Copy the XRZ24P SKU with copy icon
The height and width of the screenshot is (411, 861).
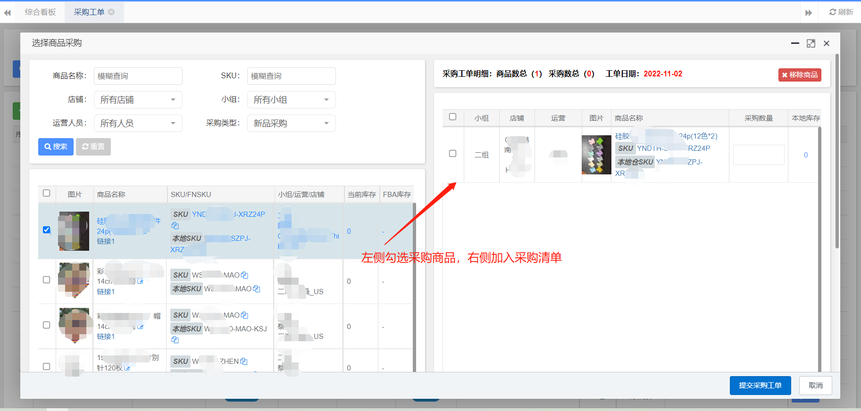click(x=175, y=226)
